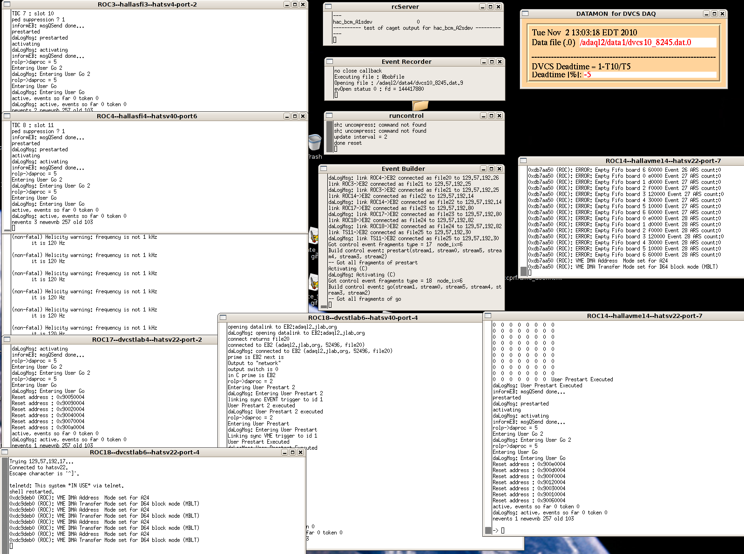Click 'update interval = 2' in runcontrol
This screenshot has height=554, width=744.
click(x=360, y=137)
